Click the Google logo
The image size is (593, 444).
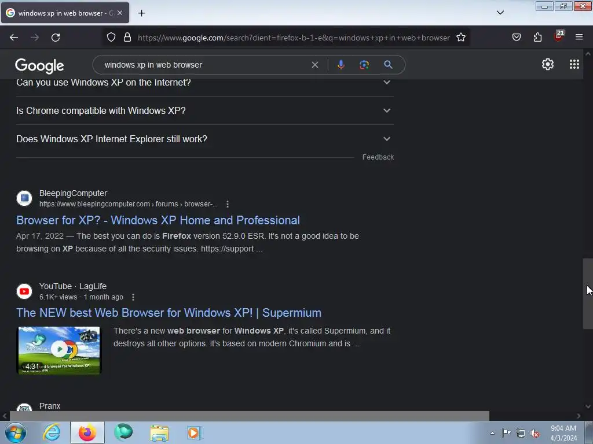tap(39, 66)
